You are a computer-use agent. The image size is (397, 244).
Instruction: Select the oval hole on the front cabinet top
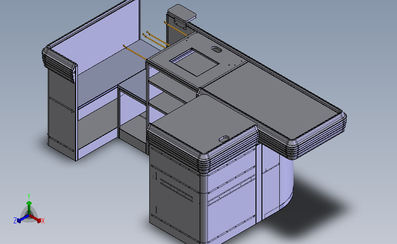[x=224, y=139]
